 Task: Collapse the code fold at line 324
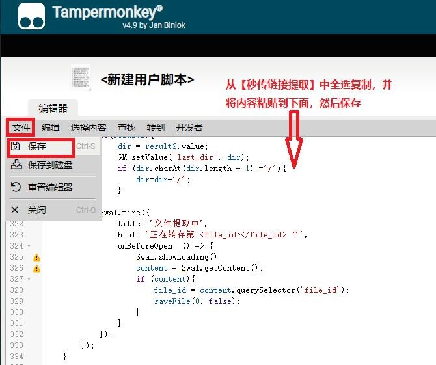tap(29, 246)
